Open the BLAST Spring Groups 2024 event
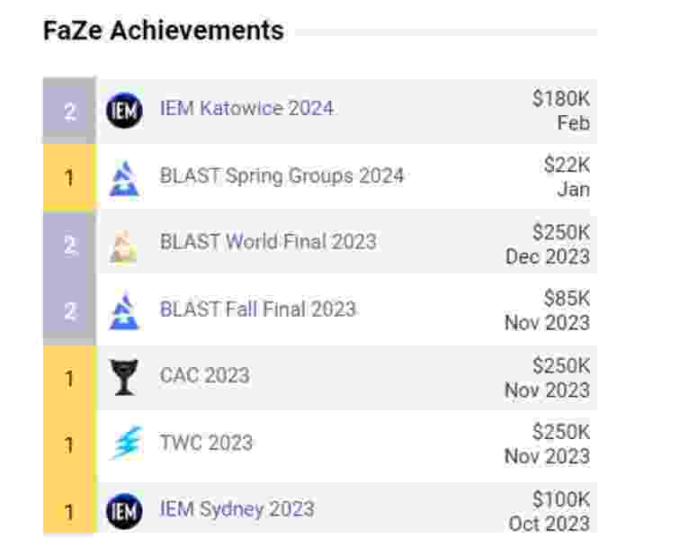Image resolution: width=688 pixels, height=547 pixels. pos(281,176)
